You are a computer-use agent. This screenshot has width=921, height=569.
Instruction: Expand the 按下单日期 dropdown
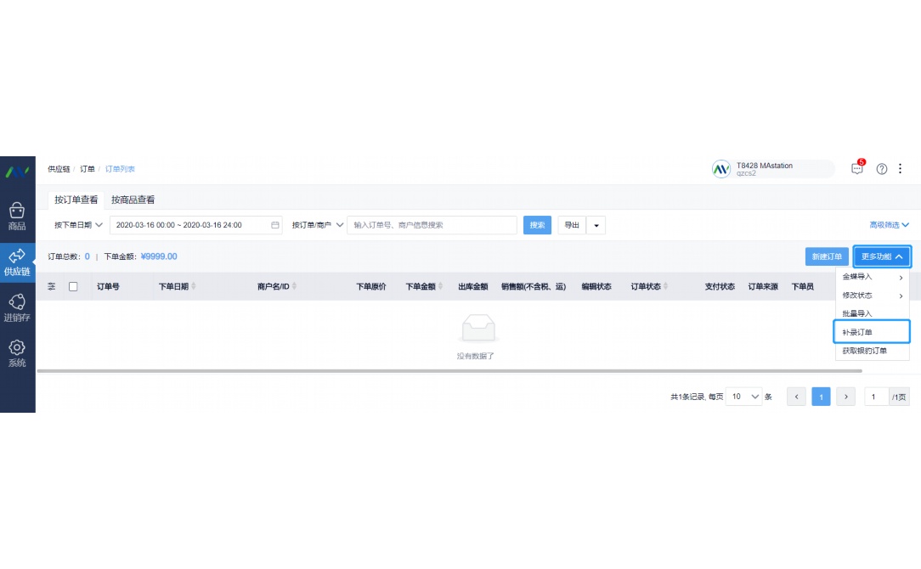click(78, 225)
